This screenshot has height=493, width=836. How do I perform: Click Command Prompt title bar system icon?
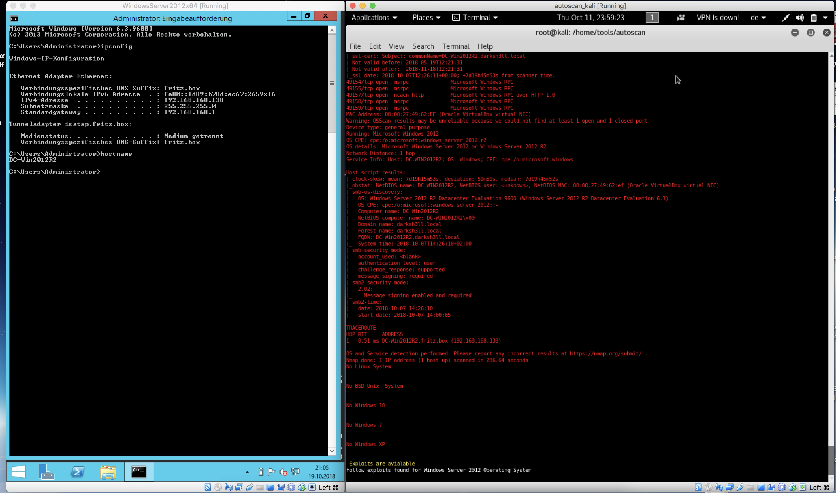click(x=14, y=18)
